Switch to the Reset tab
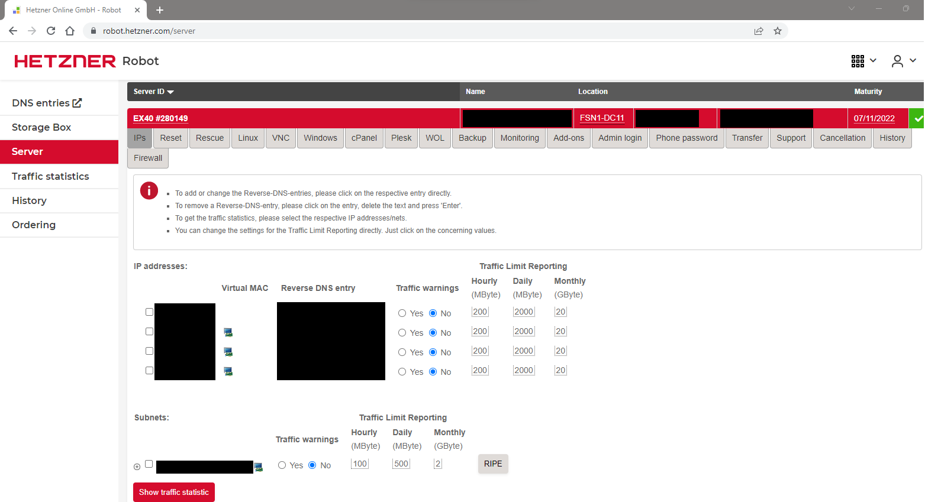The image size is (925, 502). click(x=170, y=138)
